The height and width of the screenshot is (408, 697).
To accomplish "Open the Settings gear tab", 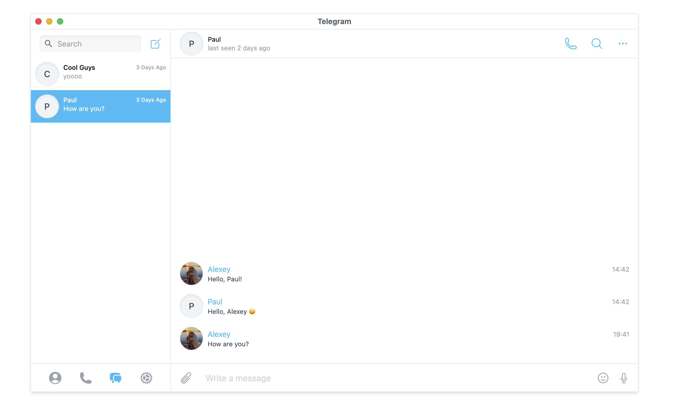I will (146, 378).
